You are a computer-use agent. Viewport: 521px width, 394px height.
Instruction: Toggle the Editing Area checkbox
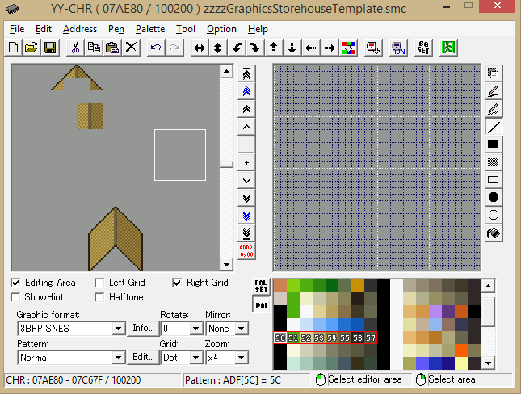point(16,283)
